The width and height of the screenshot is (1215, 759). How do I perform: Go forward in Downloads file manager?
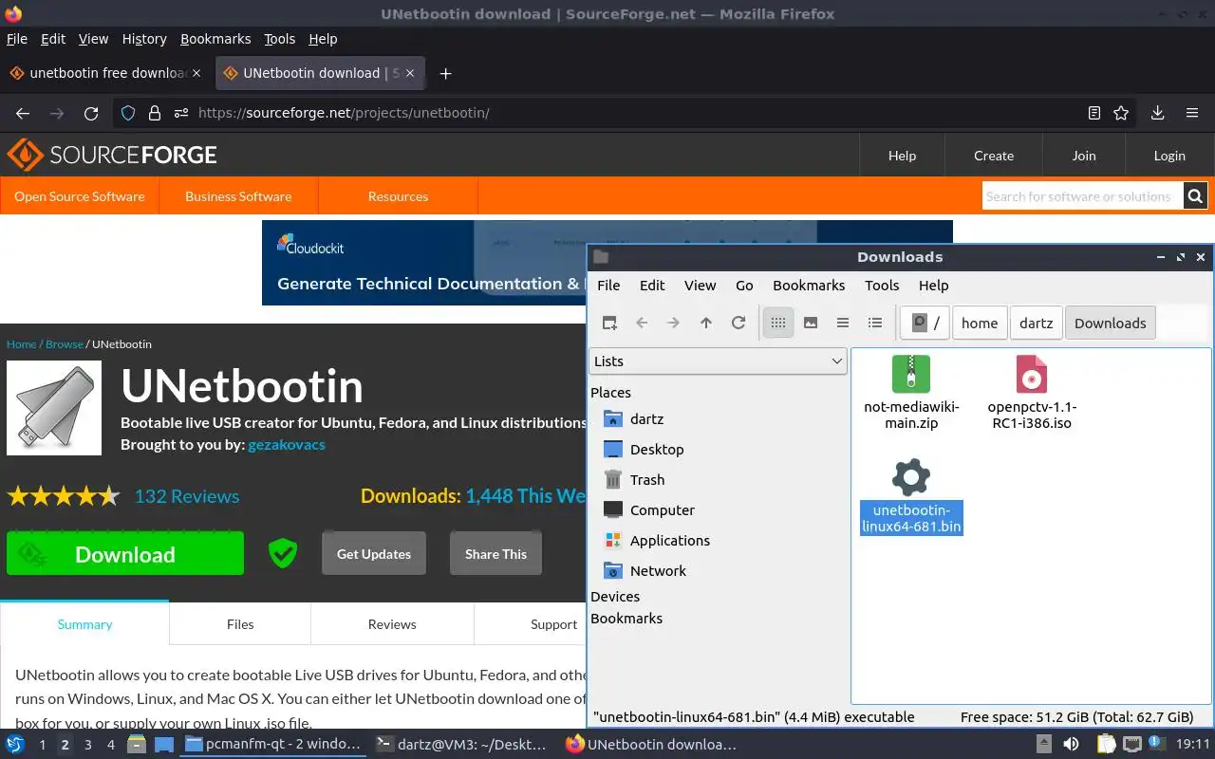pyautogui.click(x=674, y=323)
